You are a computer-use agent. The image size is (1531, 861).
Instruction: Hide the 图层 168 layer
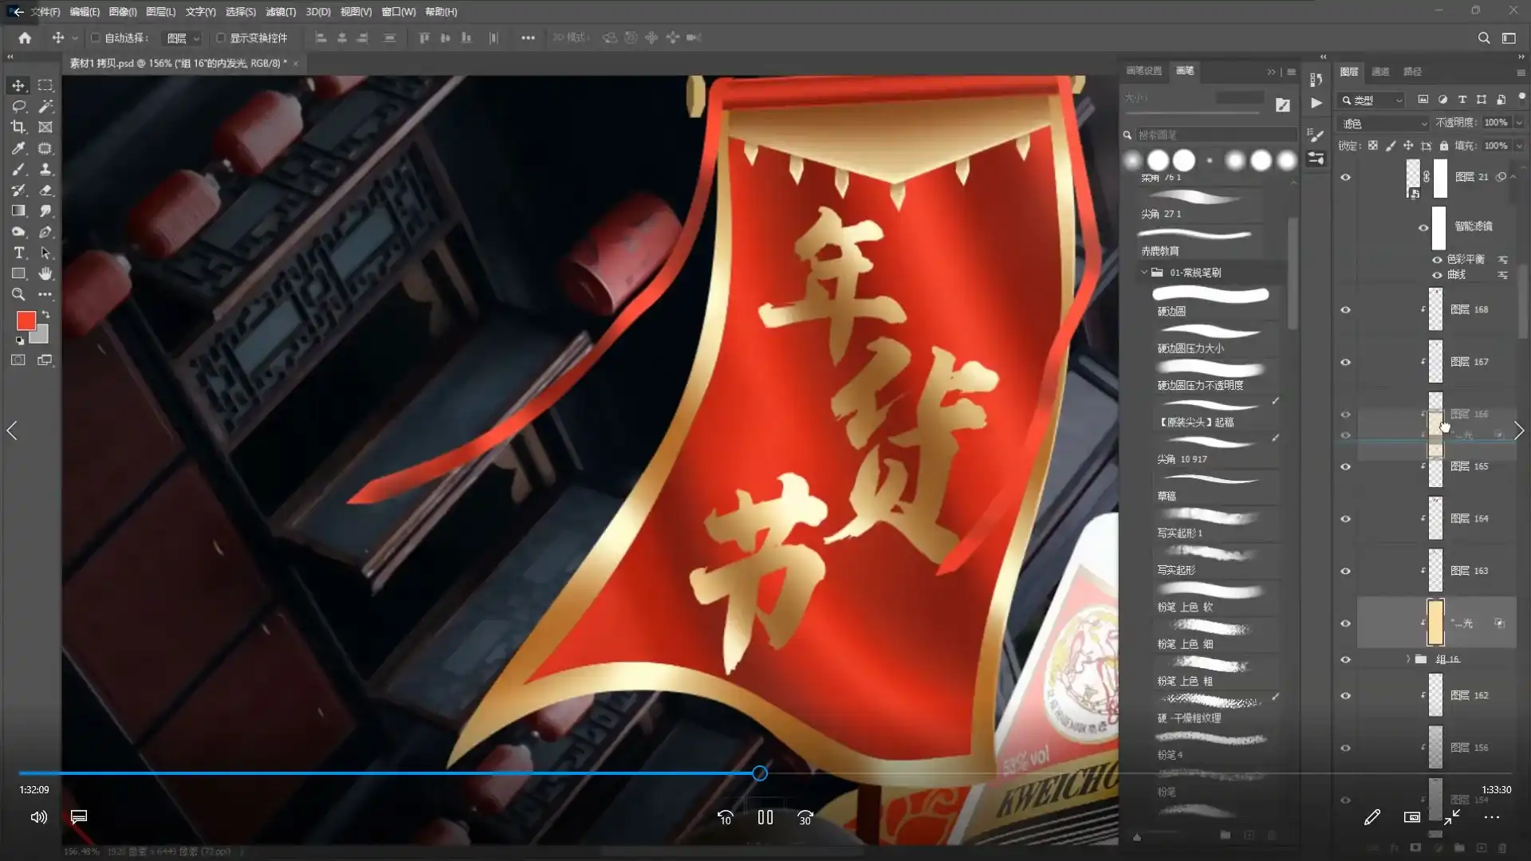[1345, 309]
